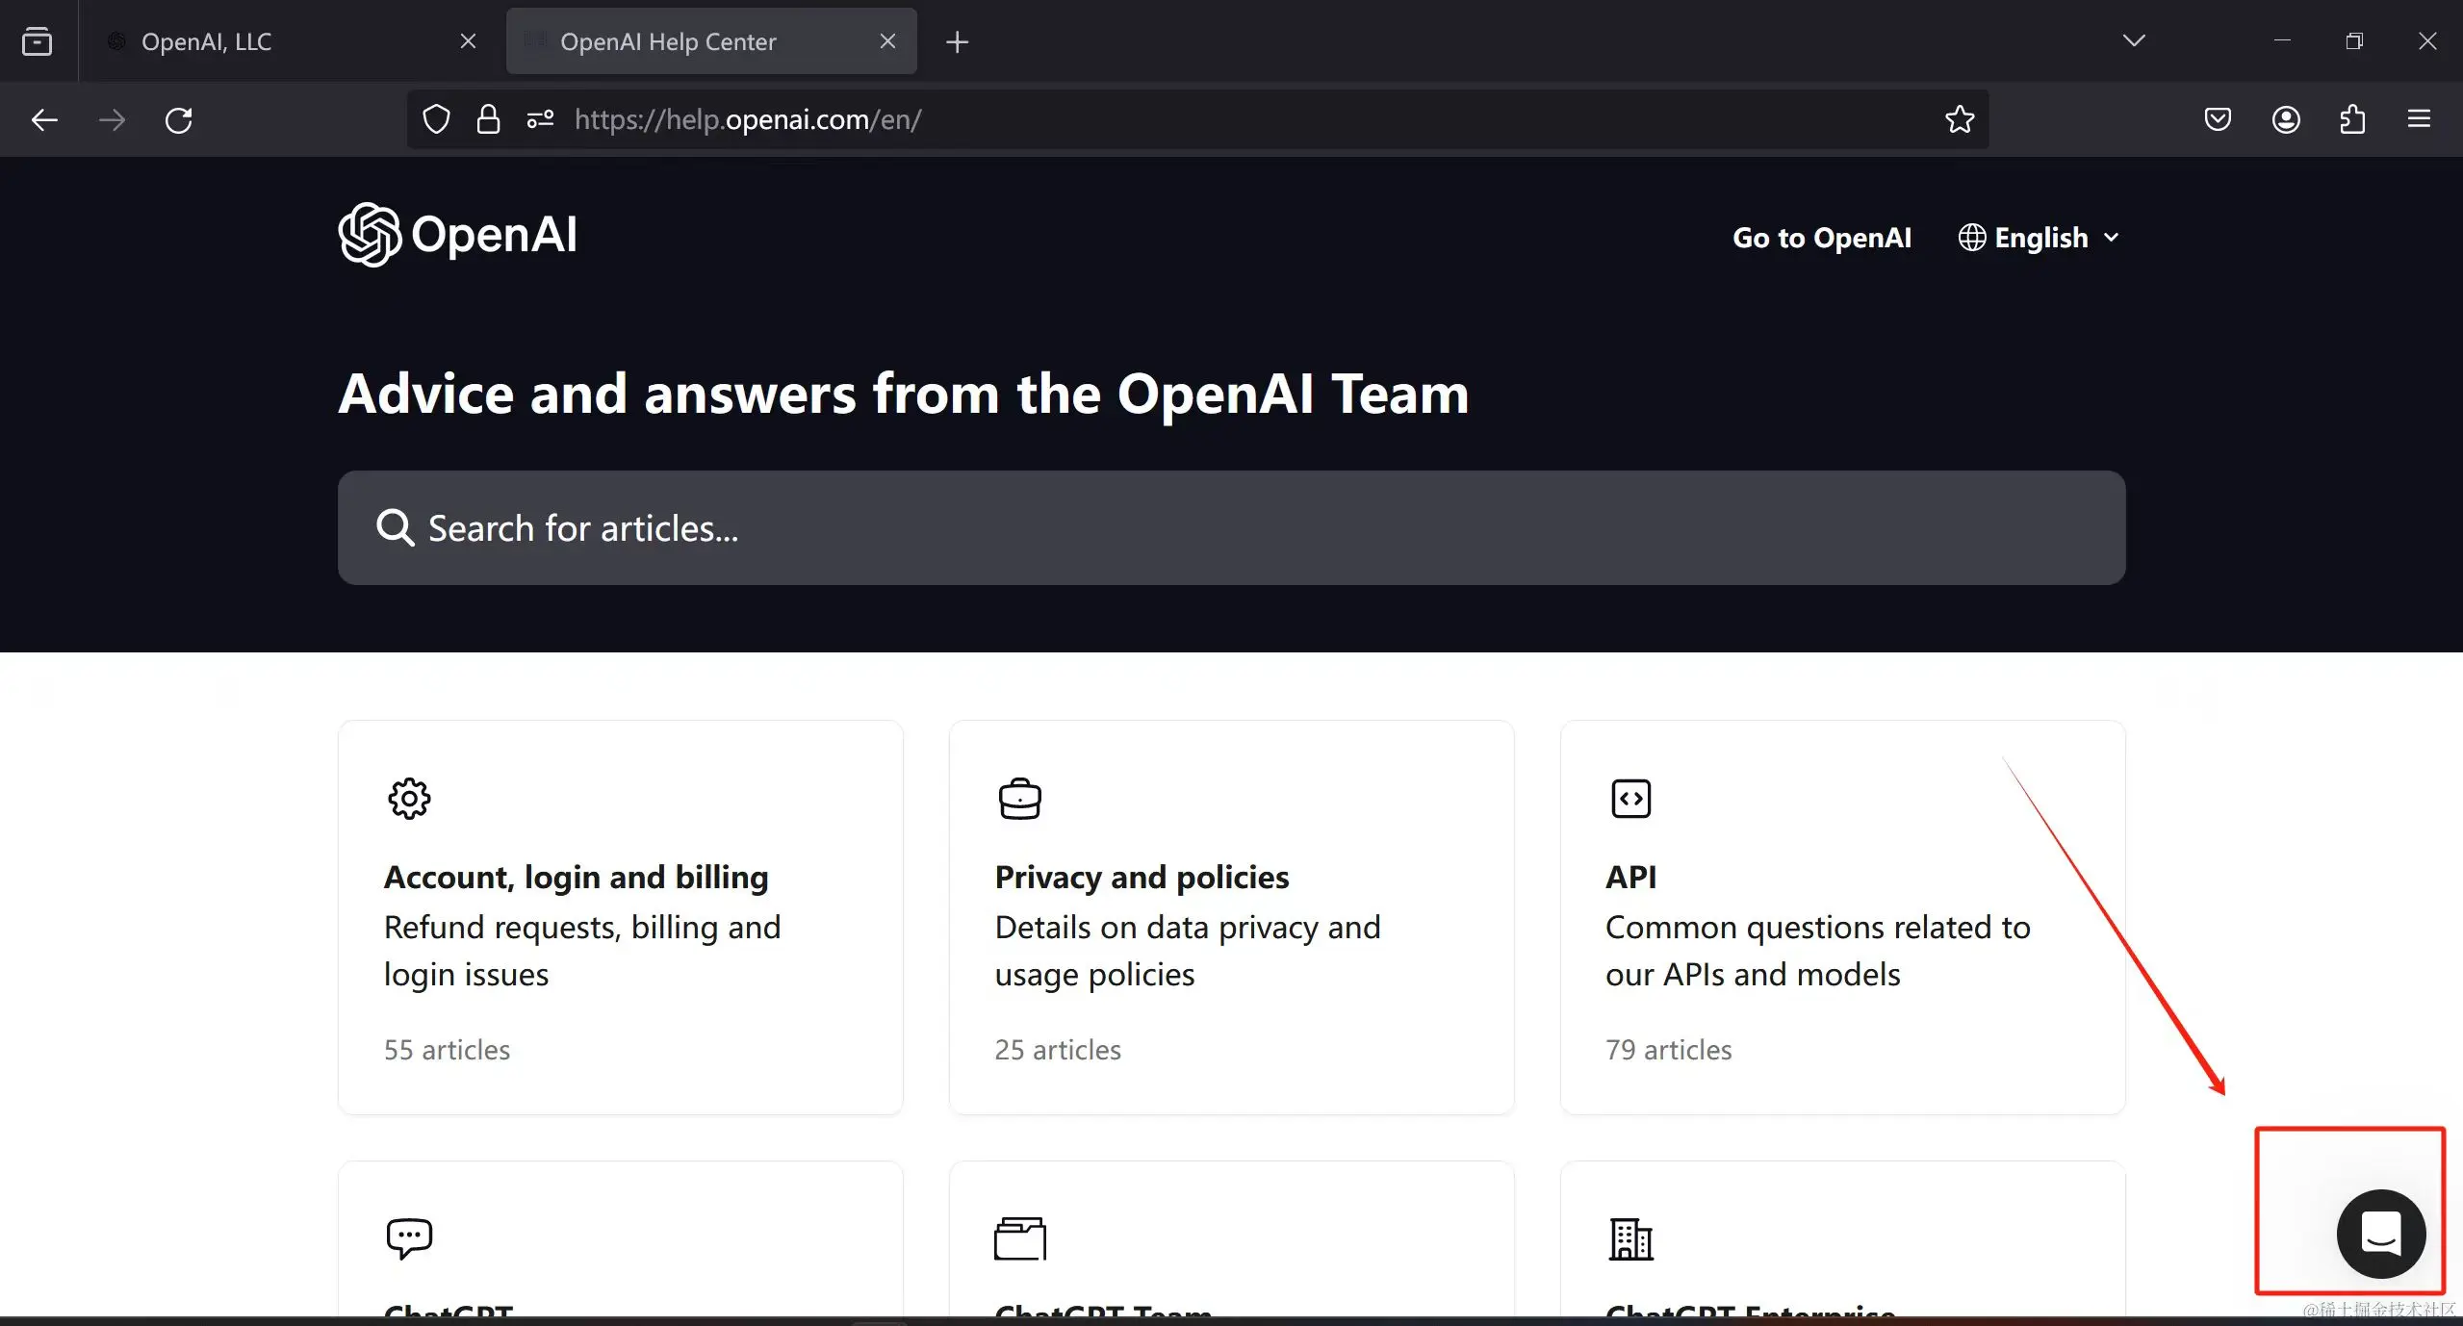Click the bookmark star in the address bar
Screen dimensions: 2463x1326
(1959, 119)
